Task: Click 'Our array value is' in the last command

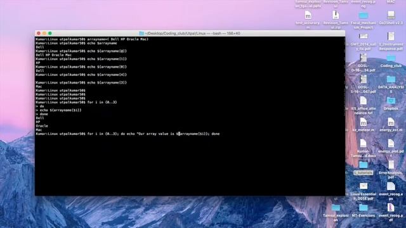Action: (x=156, y=134)
